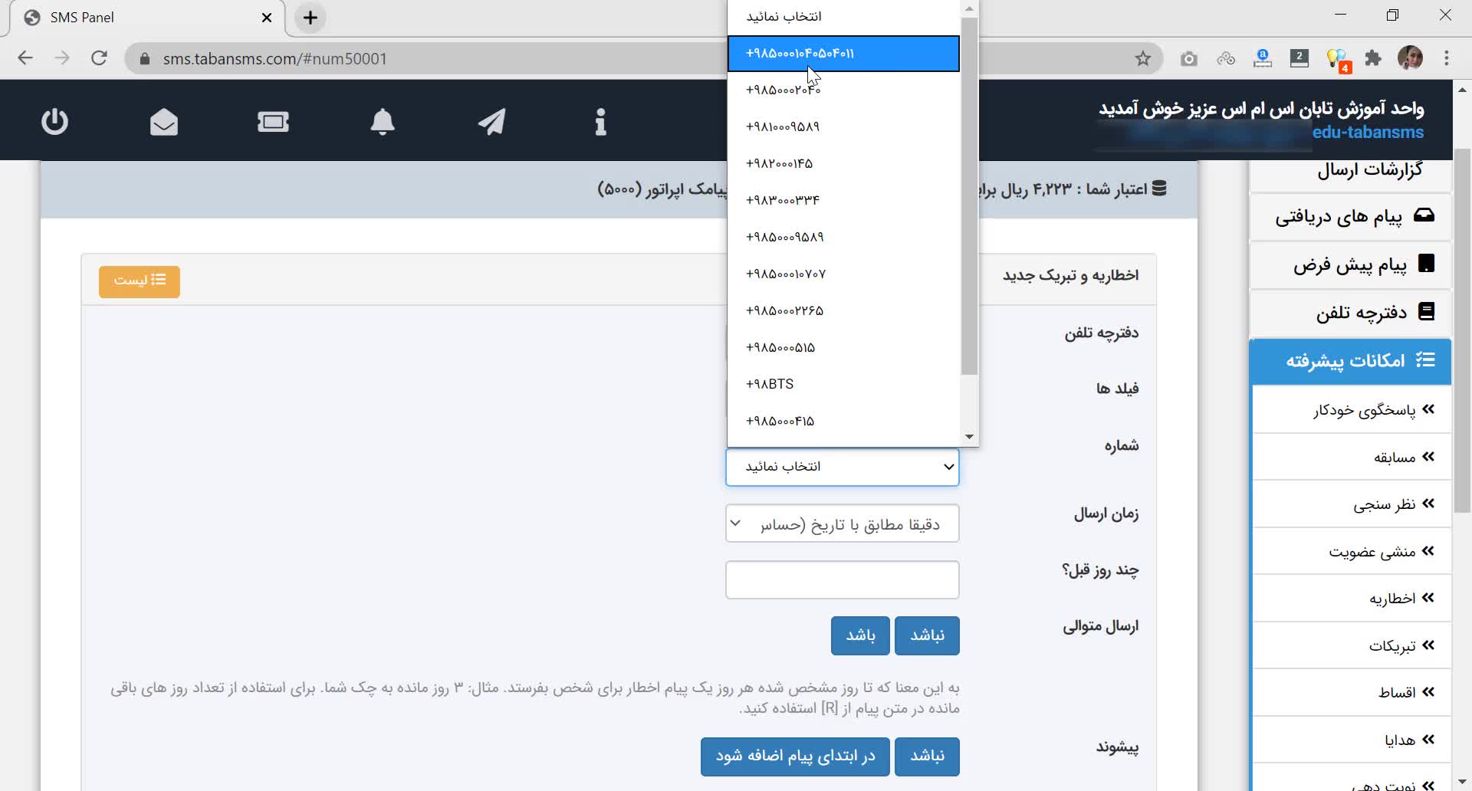This screenshot has height=791, width=1472.
Task: Go back to previous page
Action: (25, 58)
